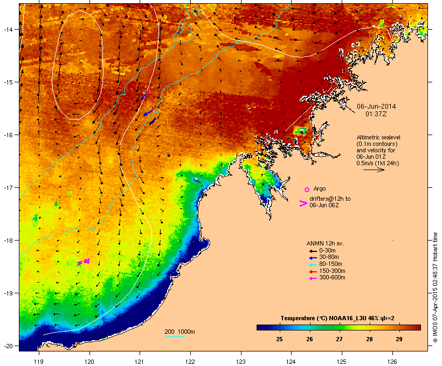Click the black 0-30m arrow legend symbol
Image resolution: width=442 pixels, height=366 pixels.
(313, 251)
